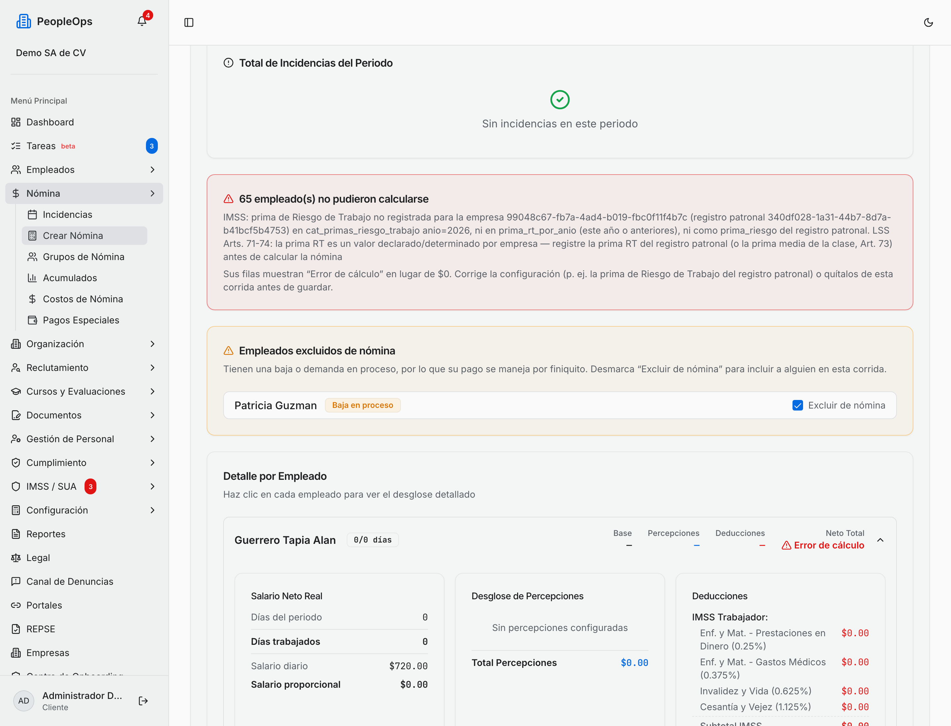This screenshot has height=726, width=951.
Task: Click the Portales link icon
Action: pos(16,606)
